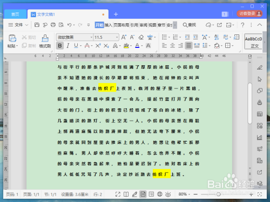
Task: Increase font size with A+ icon
Action: coord(124,37)
